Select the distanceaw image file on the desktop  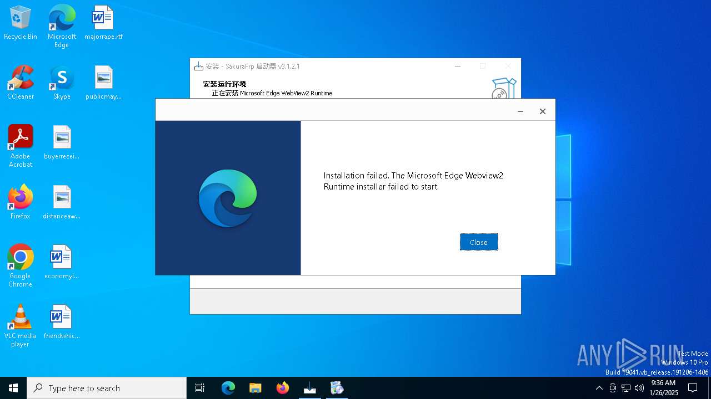[62, 203]
